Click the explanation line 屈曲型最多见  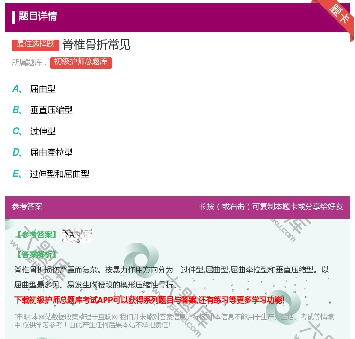(95, 285)
